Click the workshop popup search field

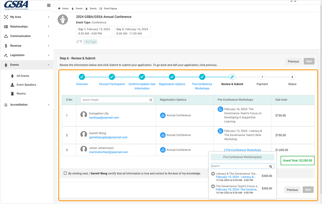pyautogui.click(x=243, y=166)
